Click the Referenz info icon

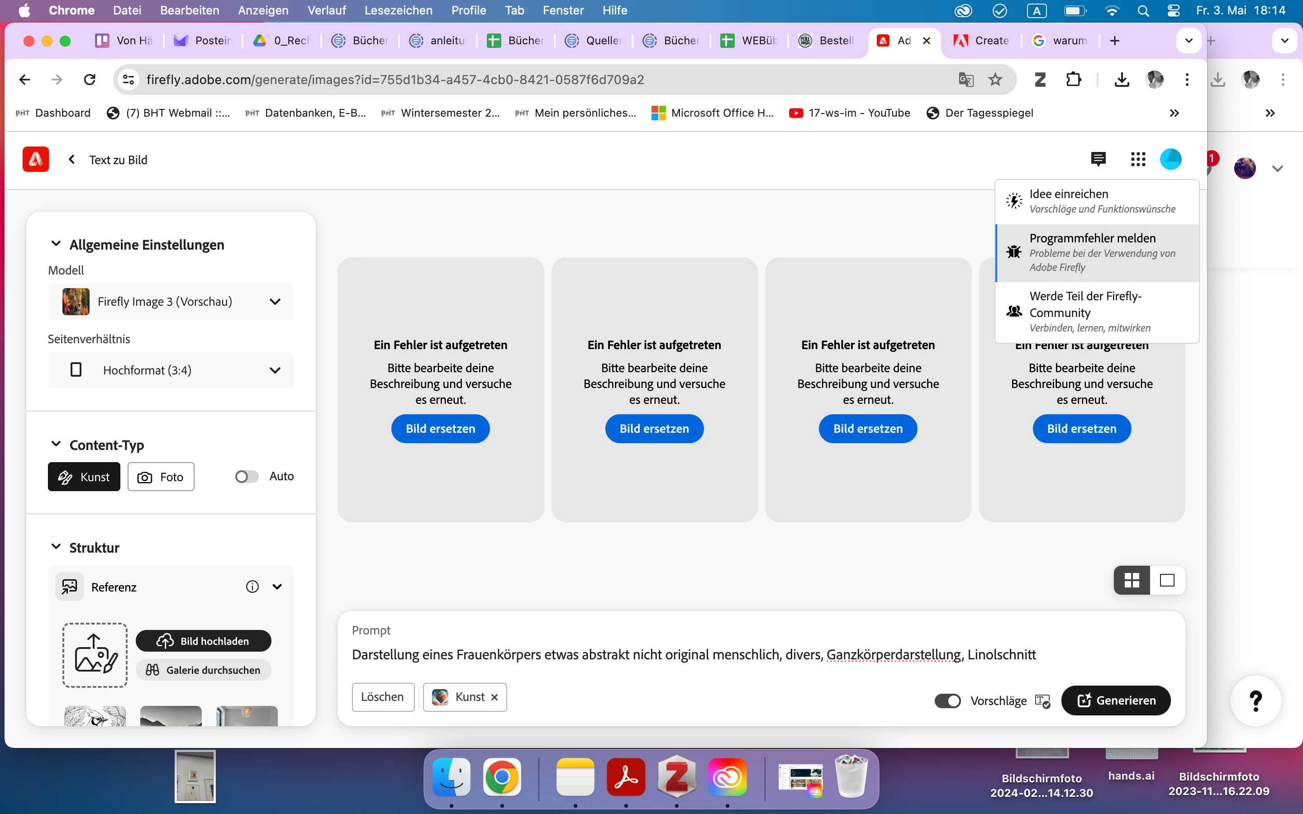(x=252, y=587)
